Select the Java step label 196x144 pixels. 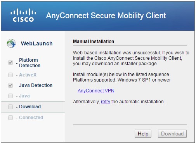24,96
